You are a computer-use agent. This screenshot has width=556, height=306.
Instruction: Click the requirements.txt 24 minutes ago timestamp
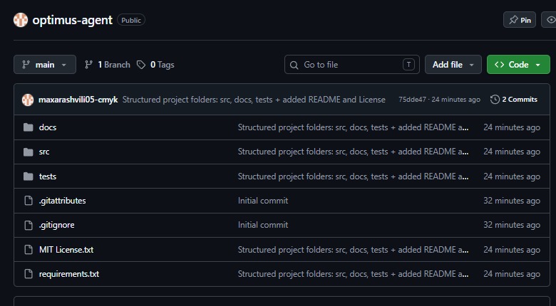(512, 274)
